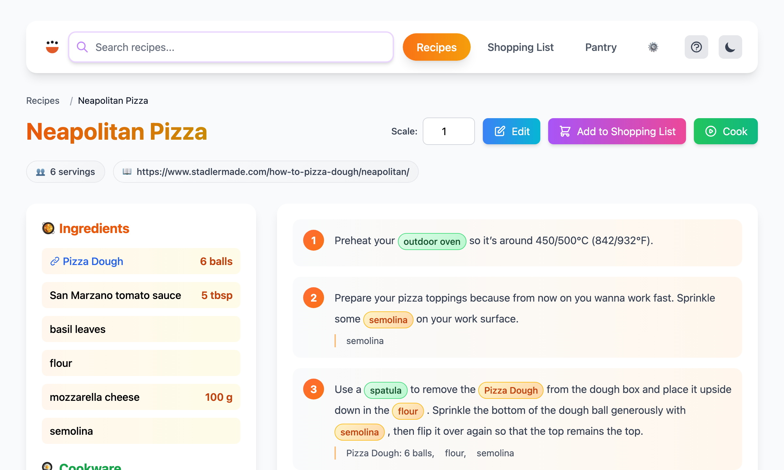
Task: Open the Recipes tab
Action: pyautogui.click(x=436, y=47)
